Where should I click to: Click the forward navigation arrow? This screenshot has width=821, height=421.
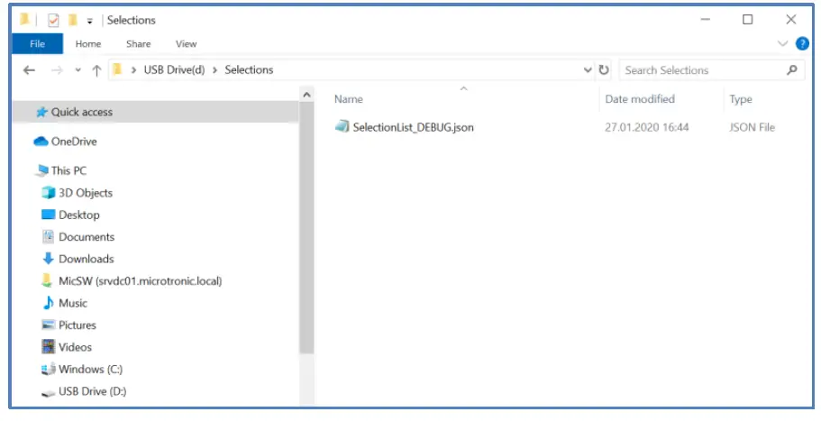point(57,70)
